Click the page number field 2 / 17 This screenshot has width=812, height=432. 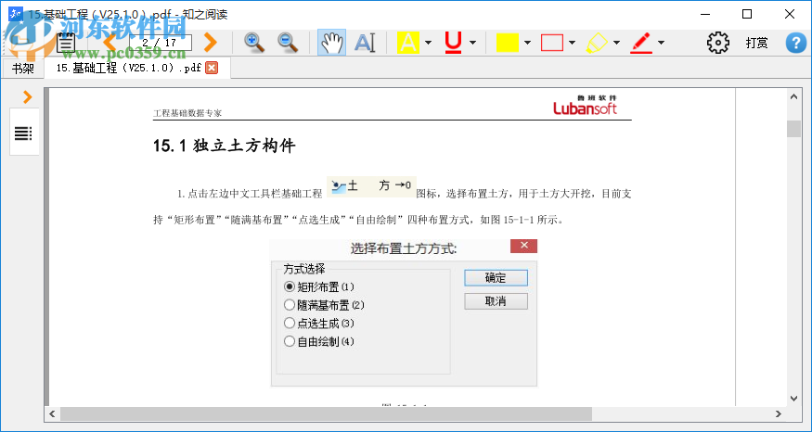click(160, 43)
